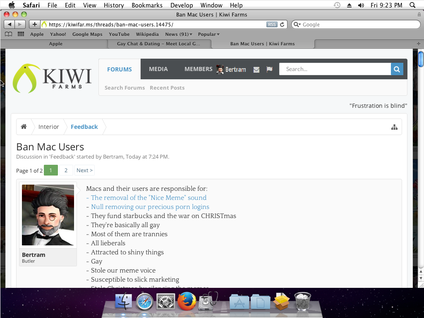The width and height of the screenshot is (424, 318).
Task: Click the Safari back arrow button
Action: pos(9,24)
